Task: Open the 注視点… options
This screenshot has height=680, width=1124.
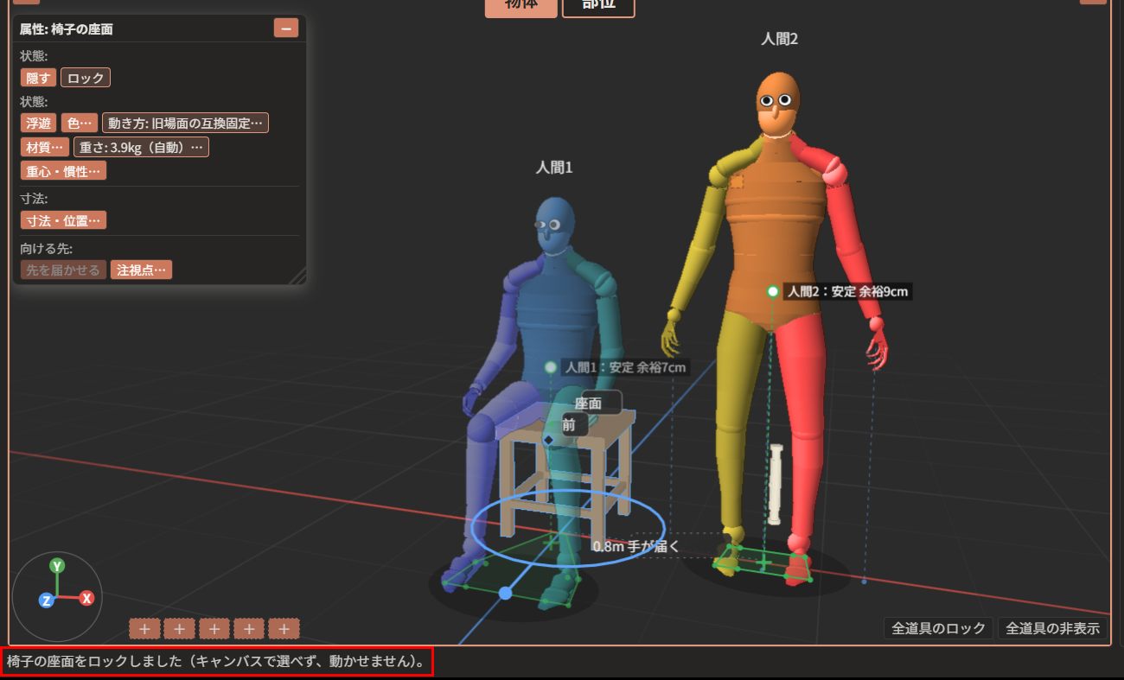Action: (x=141, y=270)
